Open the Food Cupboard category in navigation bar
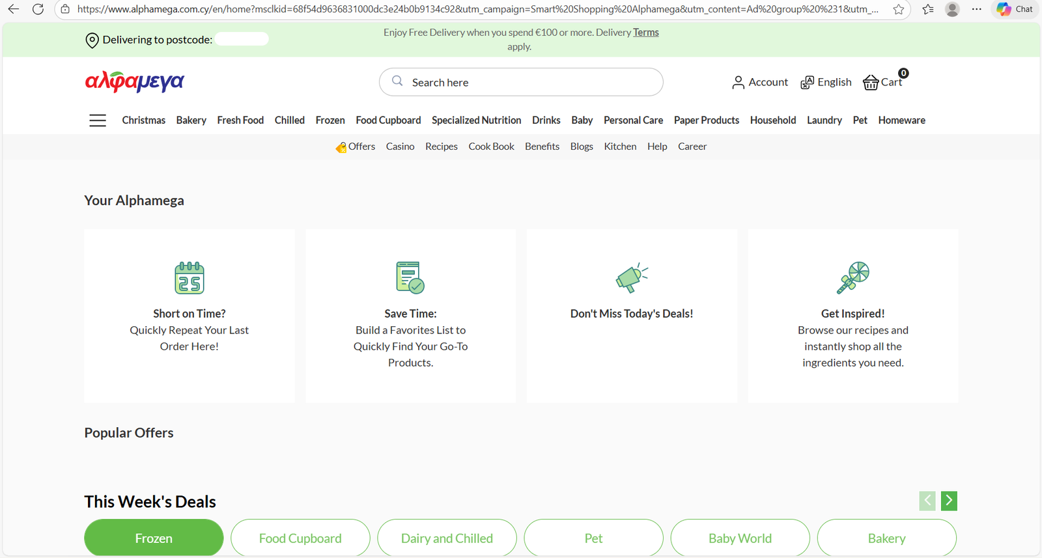Image resolution: width=1042 pixels, height=558 pixels. (388, 120)
